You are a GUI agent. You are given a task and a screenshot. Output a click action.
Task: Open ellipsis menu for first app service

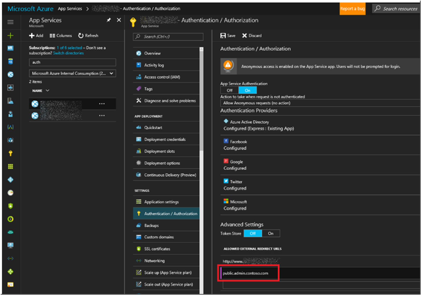tap(102, 104)
